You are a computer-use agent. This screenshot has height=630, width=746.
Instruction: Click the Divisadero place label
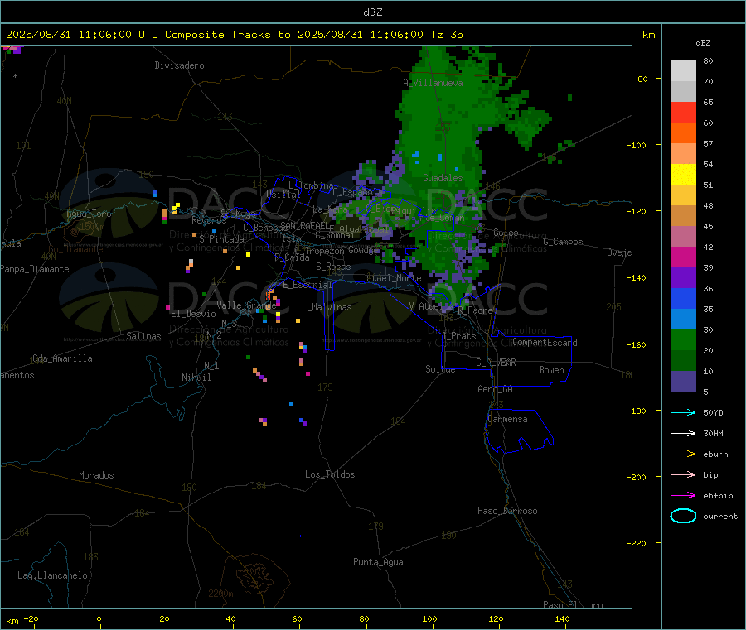coord(179,65)
